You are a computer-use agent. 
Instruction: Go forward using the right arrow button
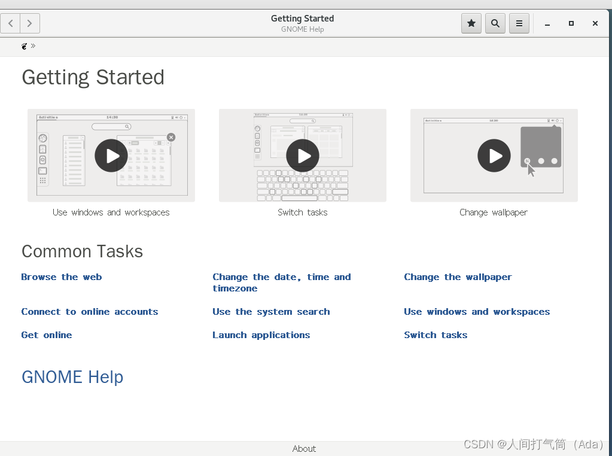[30, 23]
